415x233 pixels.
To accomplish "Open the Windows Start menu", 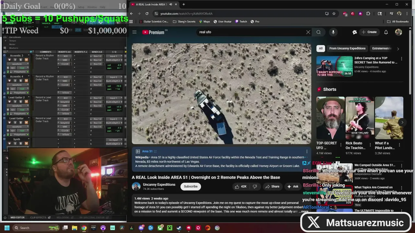I will coord(7,228).
